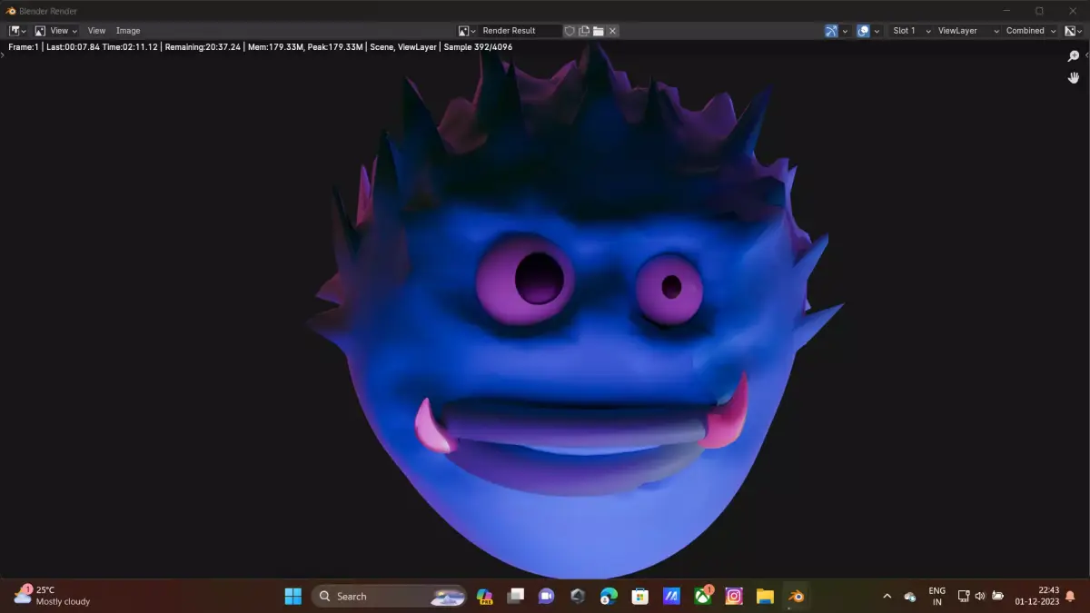Open the battery tray icon
The width and height of the screenshot is (1090, 613).
pyautogui.click(x=997, y=597)
